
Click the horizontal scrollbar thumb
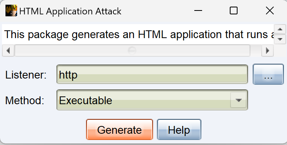coord(132,51)
